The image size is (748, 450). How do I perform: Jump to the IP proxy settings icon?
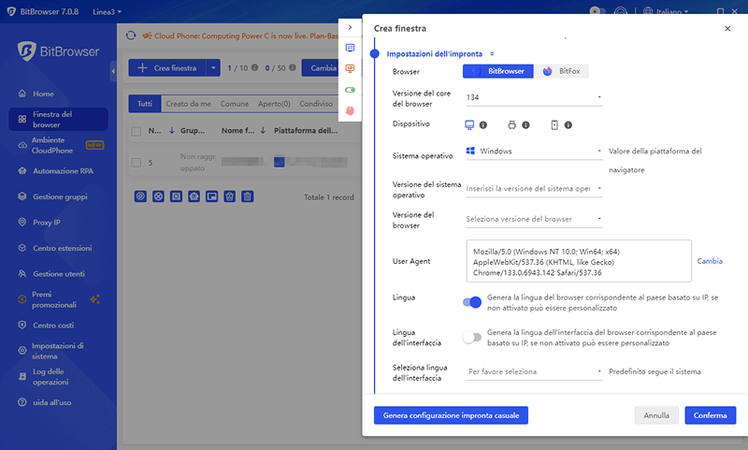click(x=350, y=68)
